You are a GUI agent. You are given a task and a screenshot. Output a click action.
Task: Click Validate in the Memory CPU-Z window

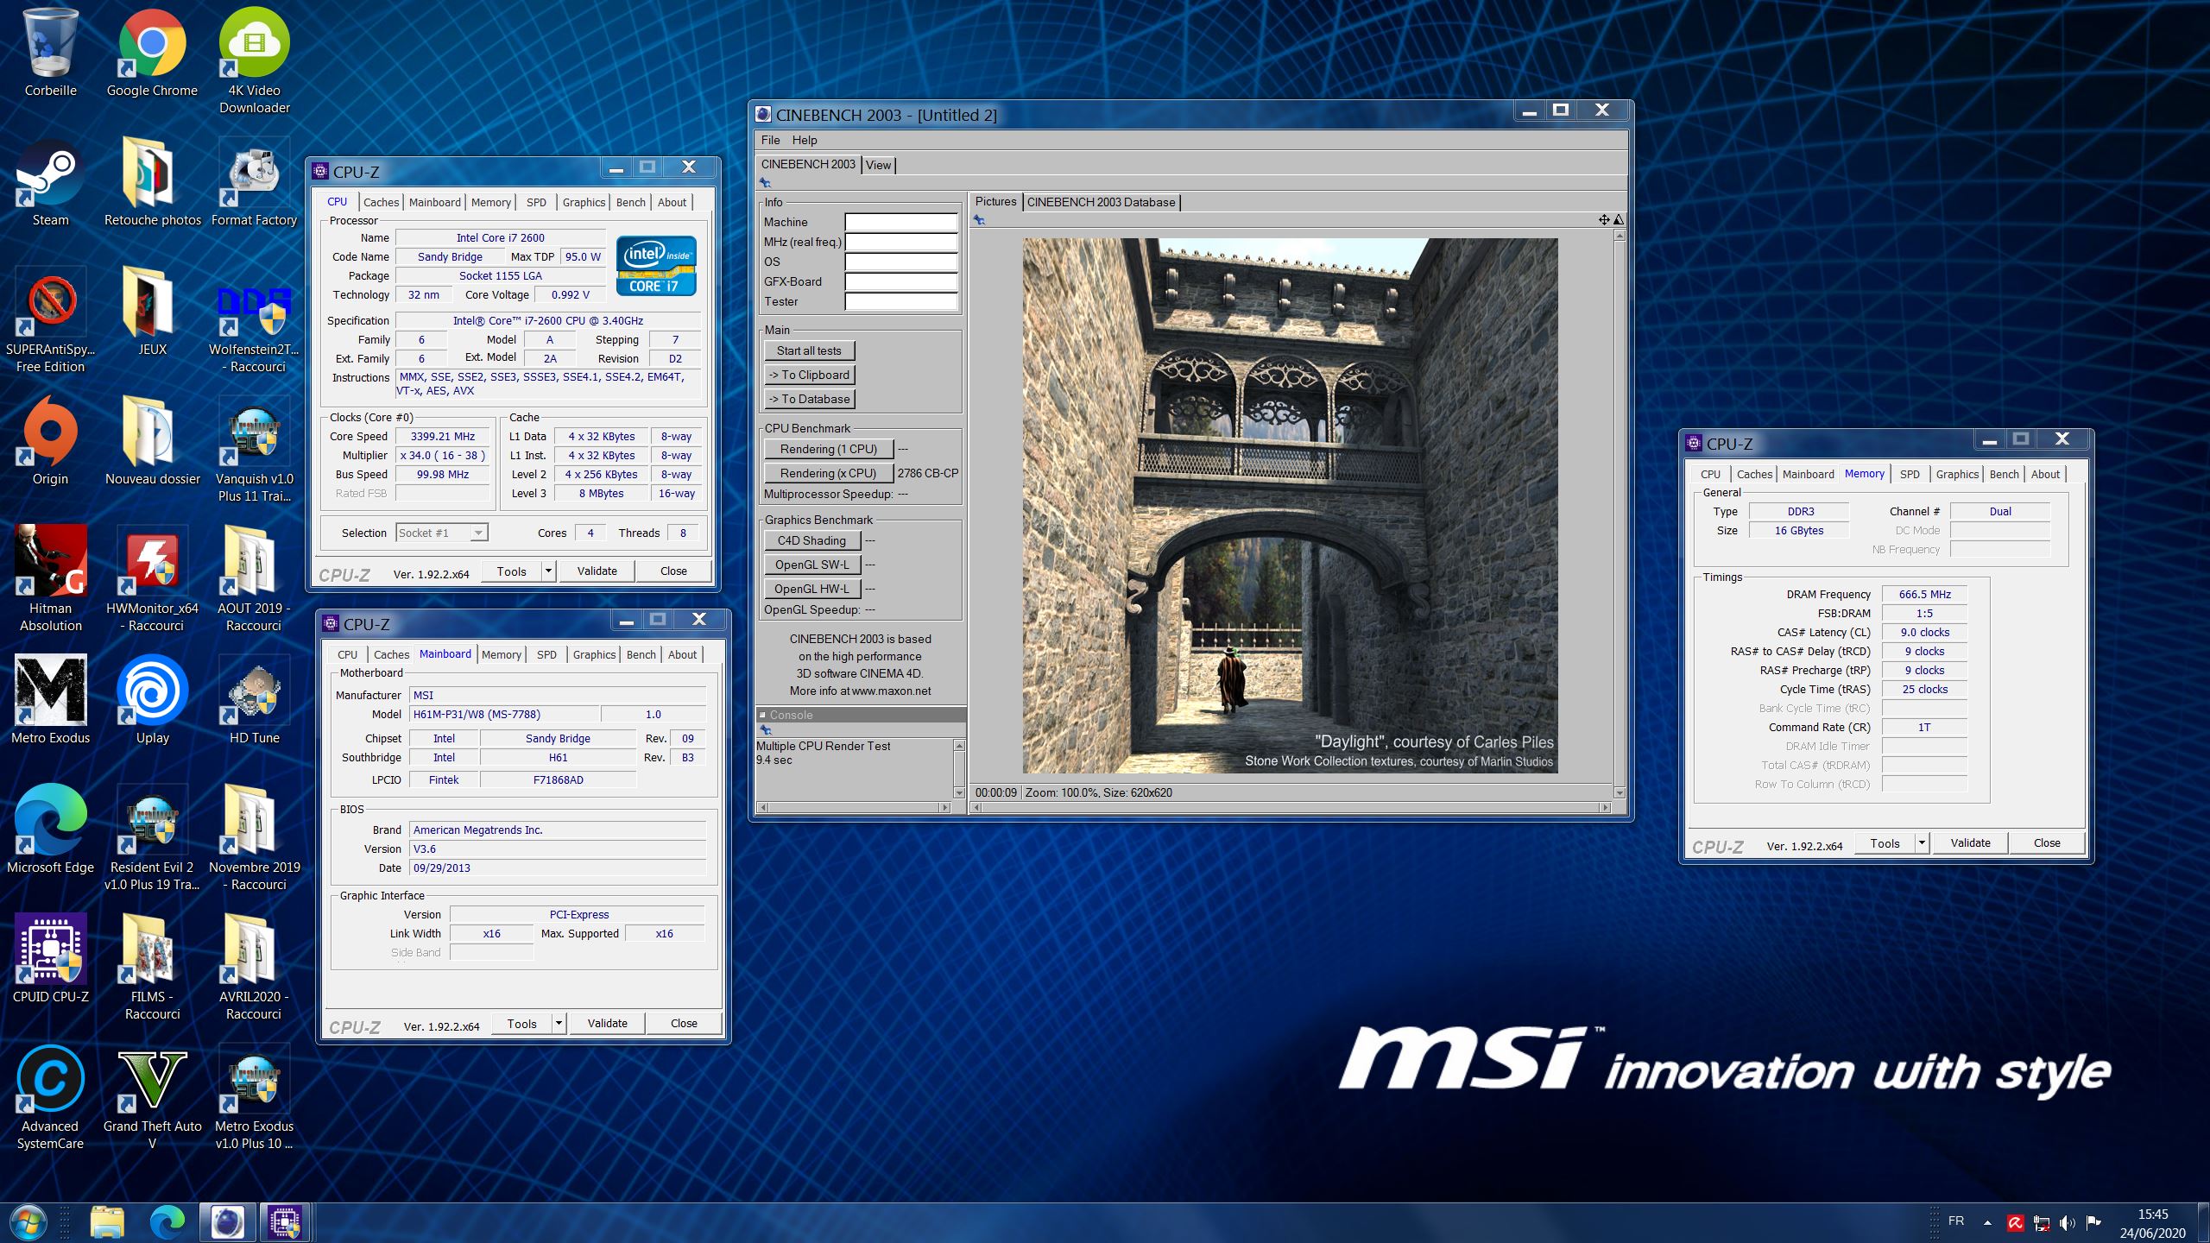[x=1970, y=842]
